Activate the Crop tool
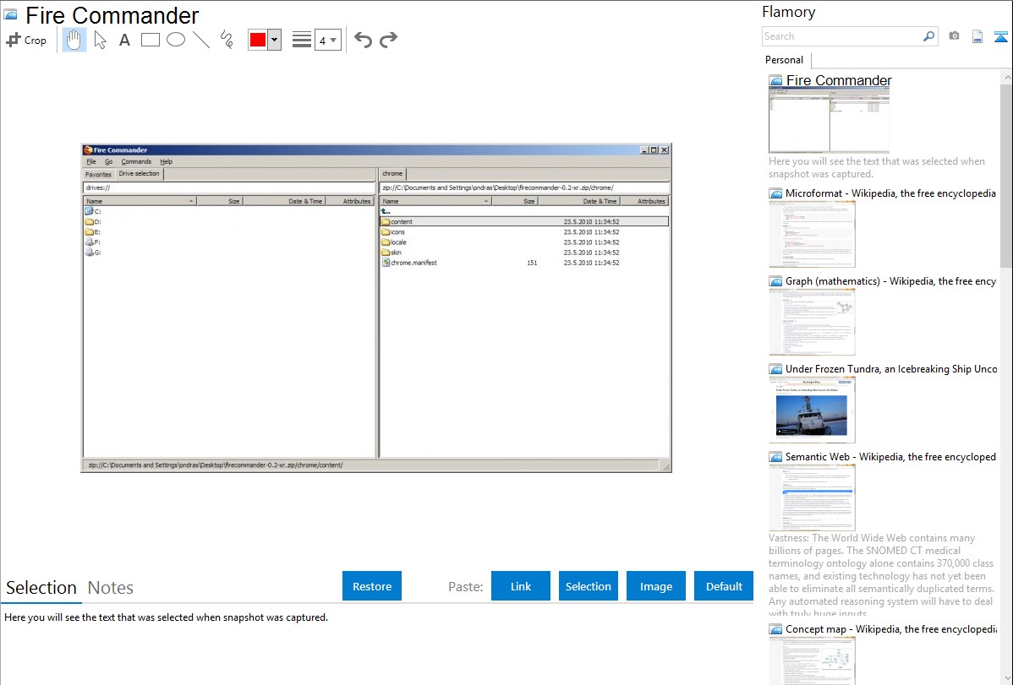Image resolution: width=1013 pixels, height=685 pixels. (x=26, y=40)
